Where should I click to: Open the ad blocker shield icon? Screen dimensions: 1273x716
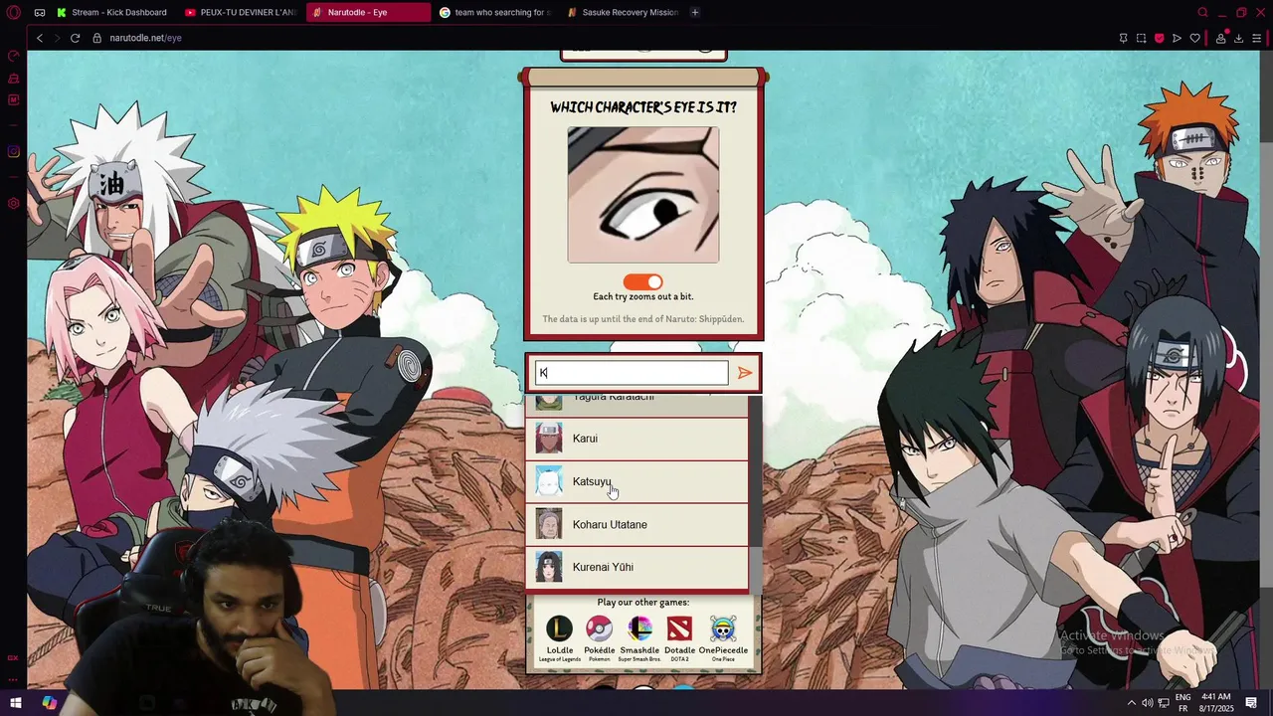tap(1159, 38)
